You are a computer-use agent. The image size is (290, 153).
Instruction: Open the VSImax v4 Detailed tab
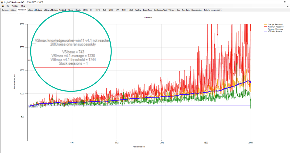(x=35, y=10)
